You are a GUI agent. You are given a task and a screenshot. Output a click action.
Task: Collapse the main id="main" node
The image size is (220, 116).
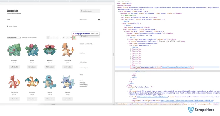tap(125, 31)
